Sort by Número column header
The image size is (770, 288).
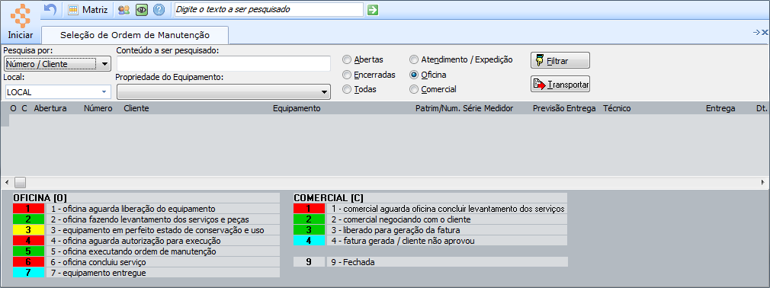pyautogui.click(x=98, y=108)
